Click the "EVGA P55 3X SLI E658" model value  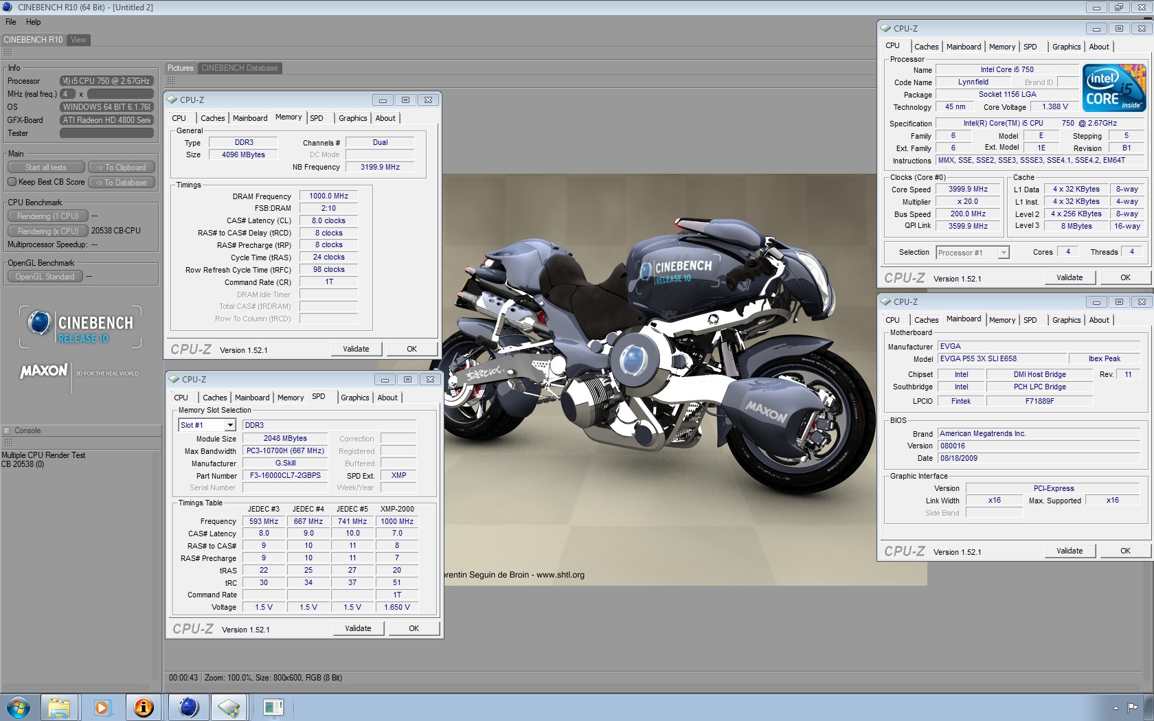(1002, 358)
